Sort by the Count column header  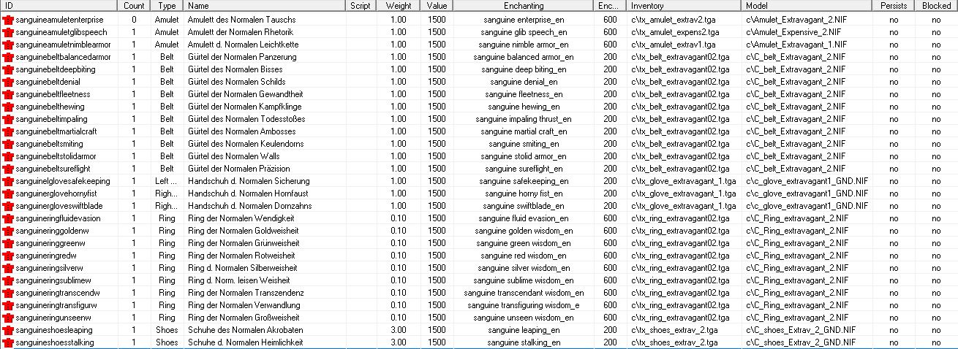134,6
